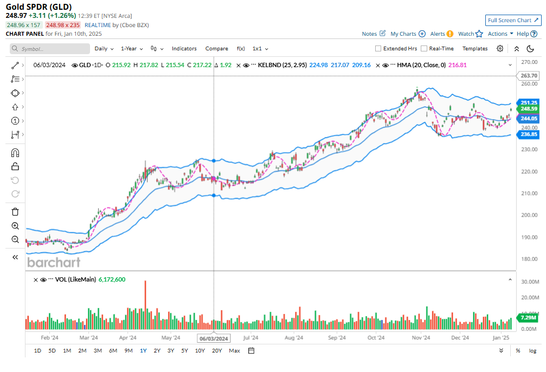Open the Actions dropdown menu

[500, 34]
